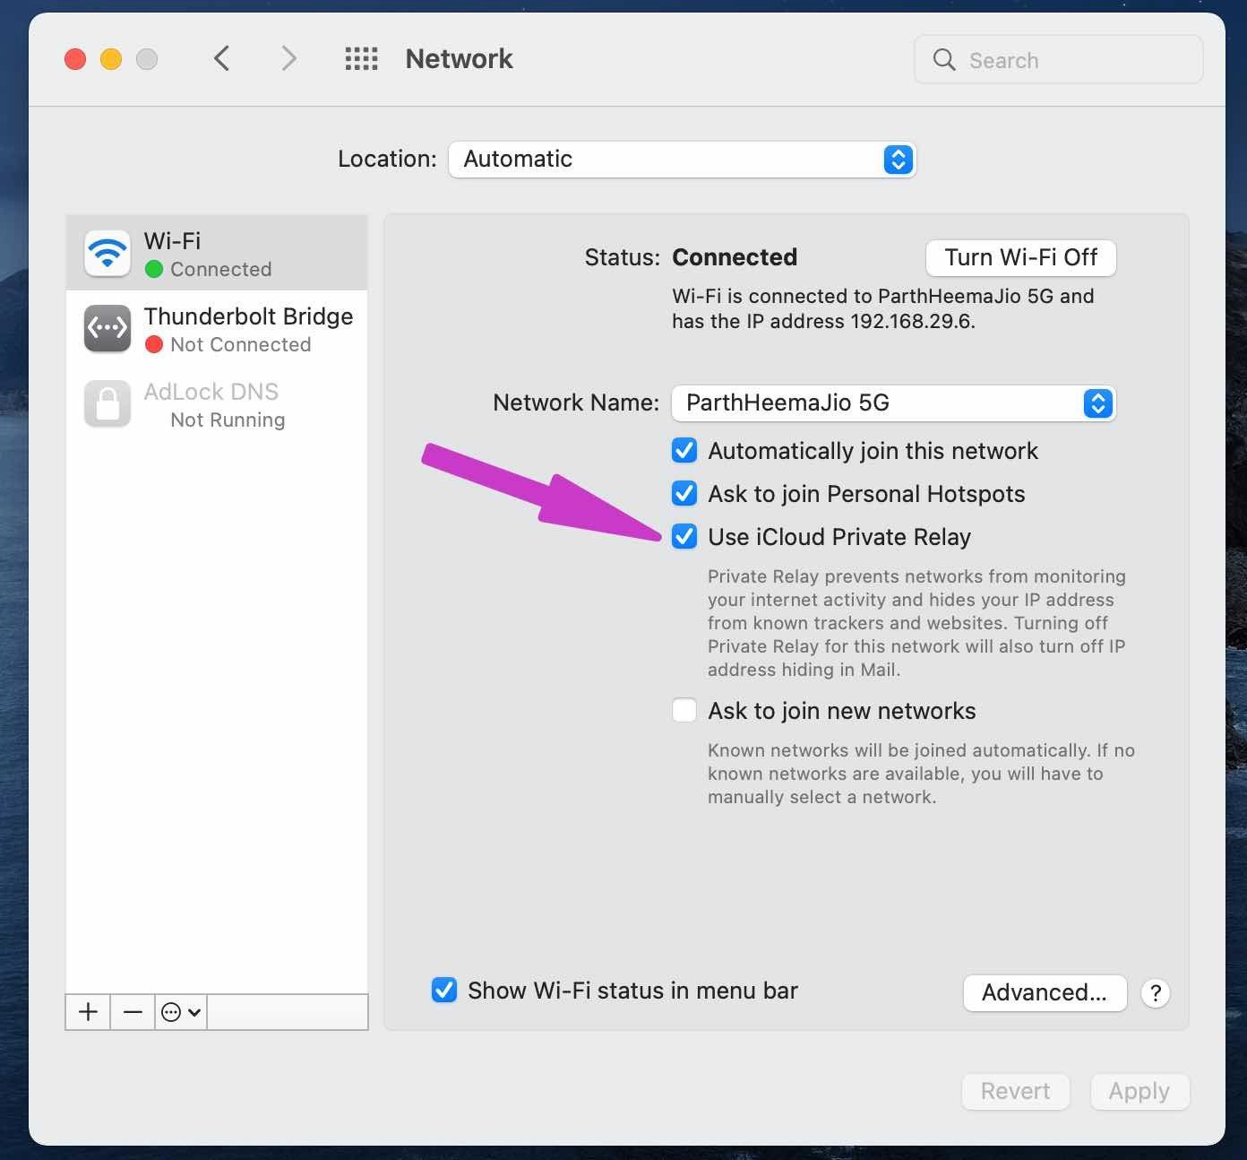The image size is (1247, 1160).
Task: Select the Wi-Fi service icon
Action: click(107, 254)
